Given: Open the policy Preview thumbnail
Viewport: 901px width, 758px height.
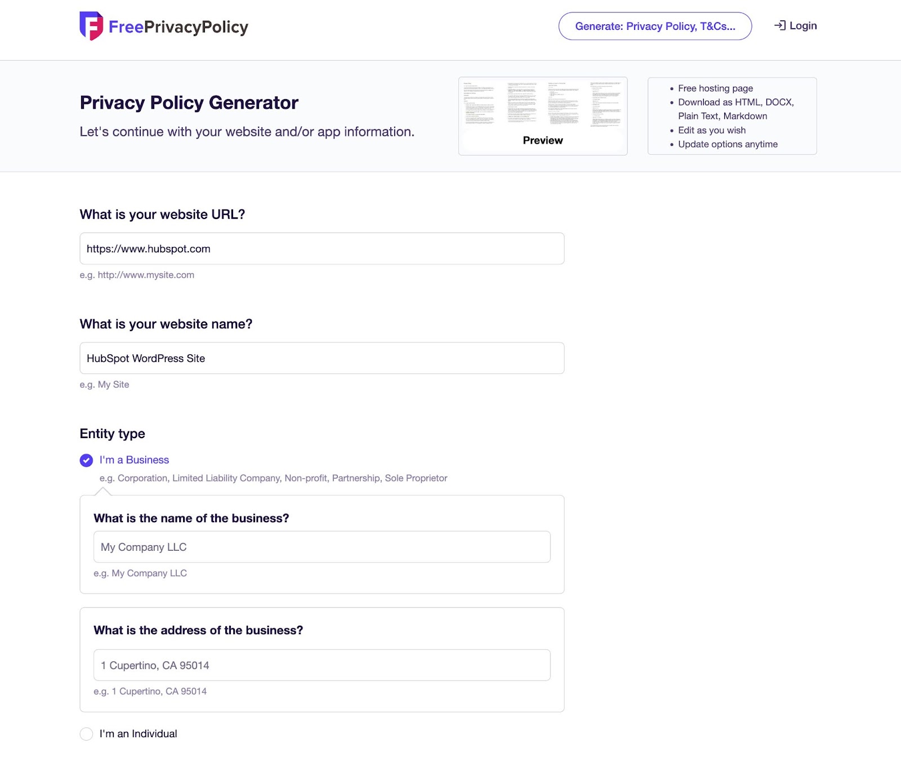Looking at the screenshot, I should coord(542,104).
